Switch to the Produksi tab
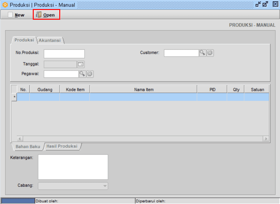 click(x=24, y=40)
